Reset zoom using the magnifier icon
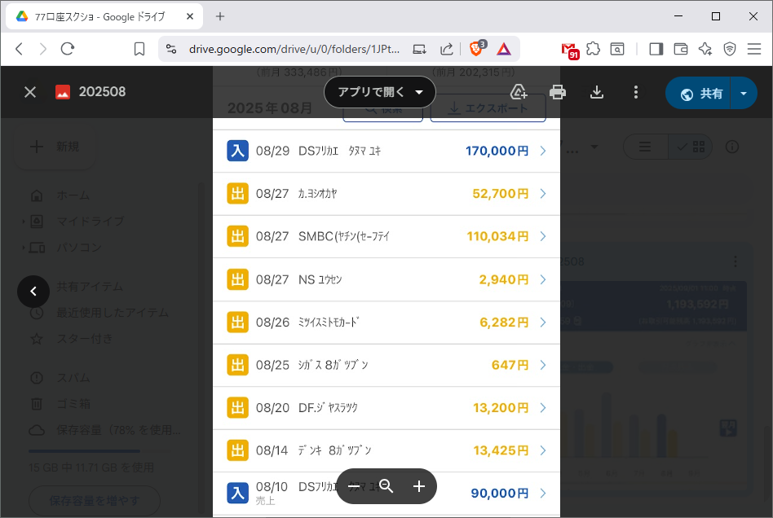 (x=386, y=486)
